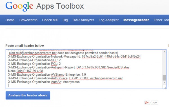Open Other Tools menu
Image resolution: width=169 pixels, height=107 pixels.
(x=161, y=20)
